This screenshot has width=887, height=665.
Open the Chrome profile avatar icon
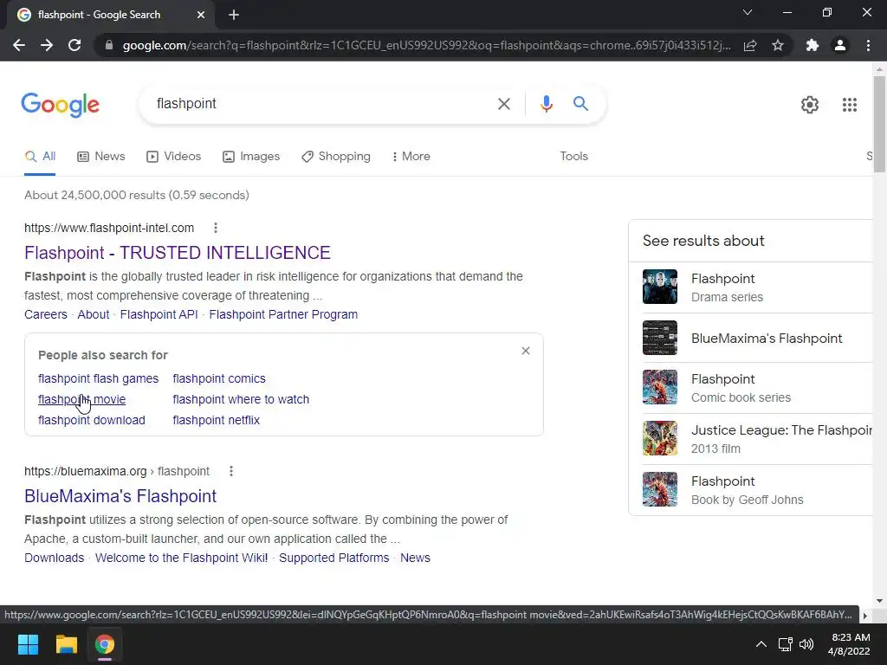click(x=840, y=45)
